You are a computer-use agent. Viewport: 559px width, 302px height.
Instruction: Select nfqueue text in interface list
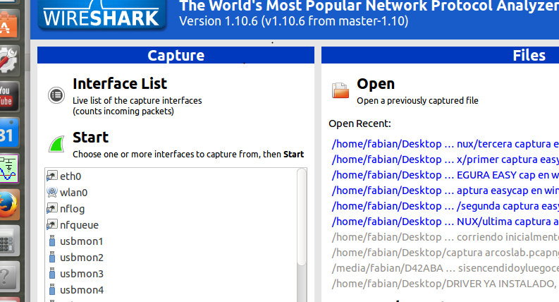[x=79, y=225]
